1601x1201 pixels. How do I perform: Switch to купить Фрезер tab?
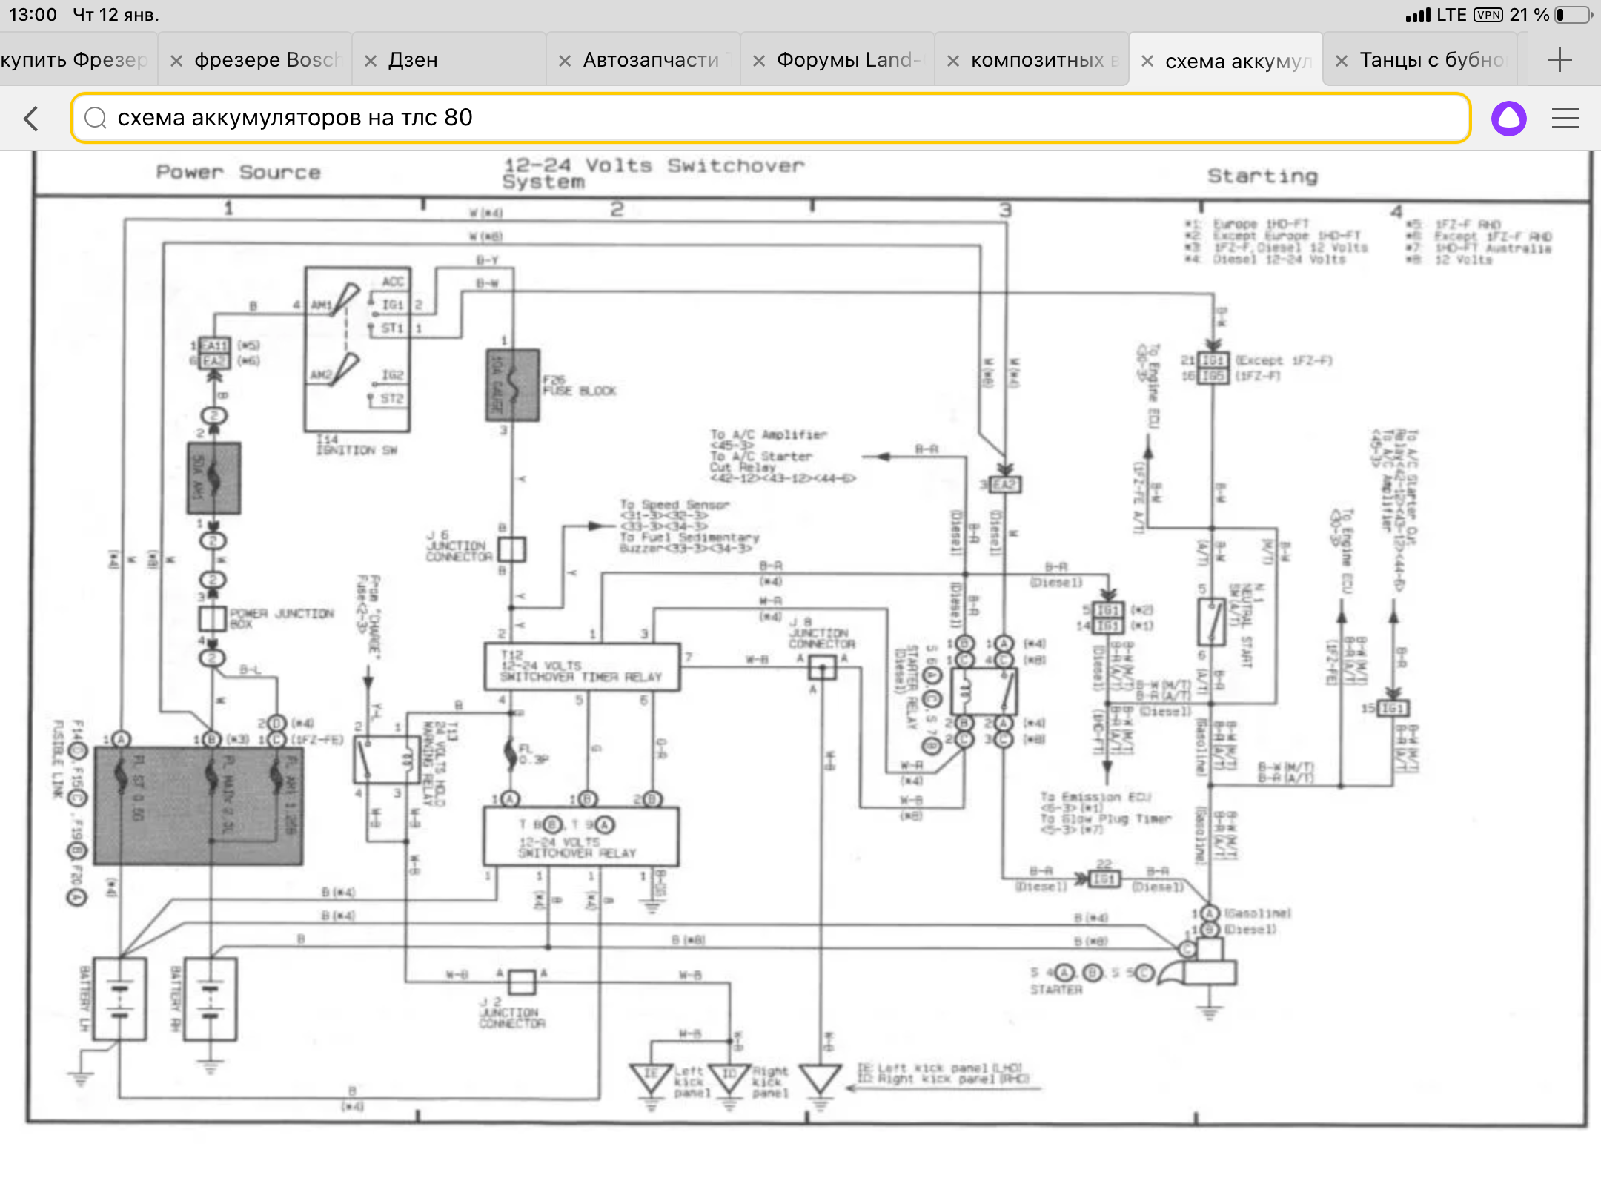point(74,60)
